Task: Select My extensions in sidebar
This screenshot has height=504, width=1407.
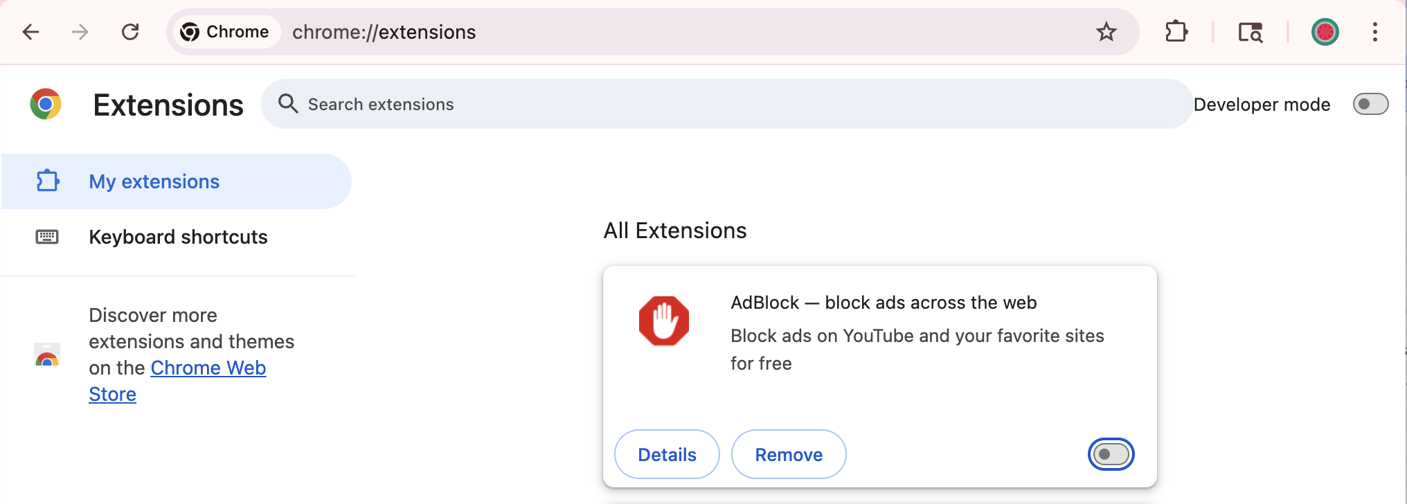Action: pyautogui.click(x=154, y=181)
